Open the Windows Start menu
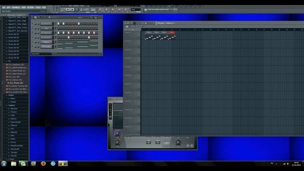304x171 pixels. point(4,163)
